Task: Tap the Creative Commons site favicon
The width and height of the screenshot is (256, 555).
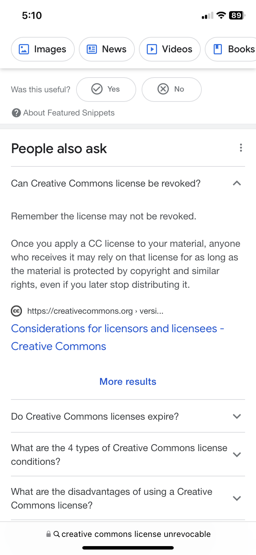Action: click(16, 311)
